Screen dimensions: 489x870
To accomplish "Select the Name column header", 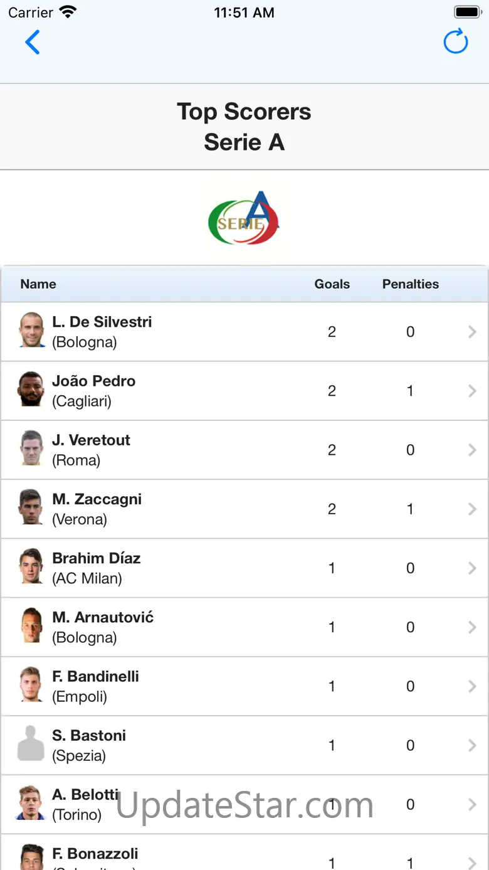I will (38, 284).
